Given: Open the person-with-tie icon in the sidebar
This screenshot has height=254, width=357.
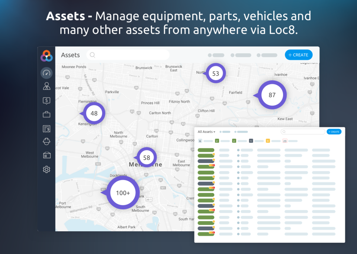Looking at the screenshot, I should [46, 87].
